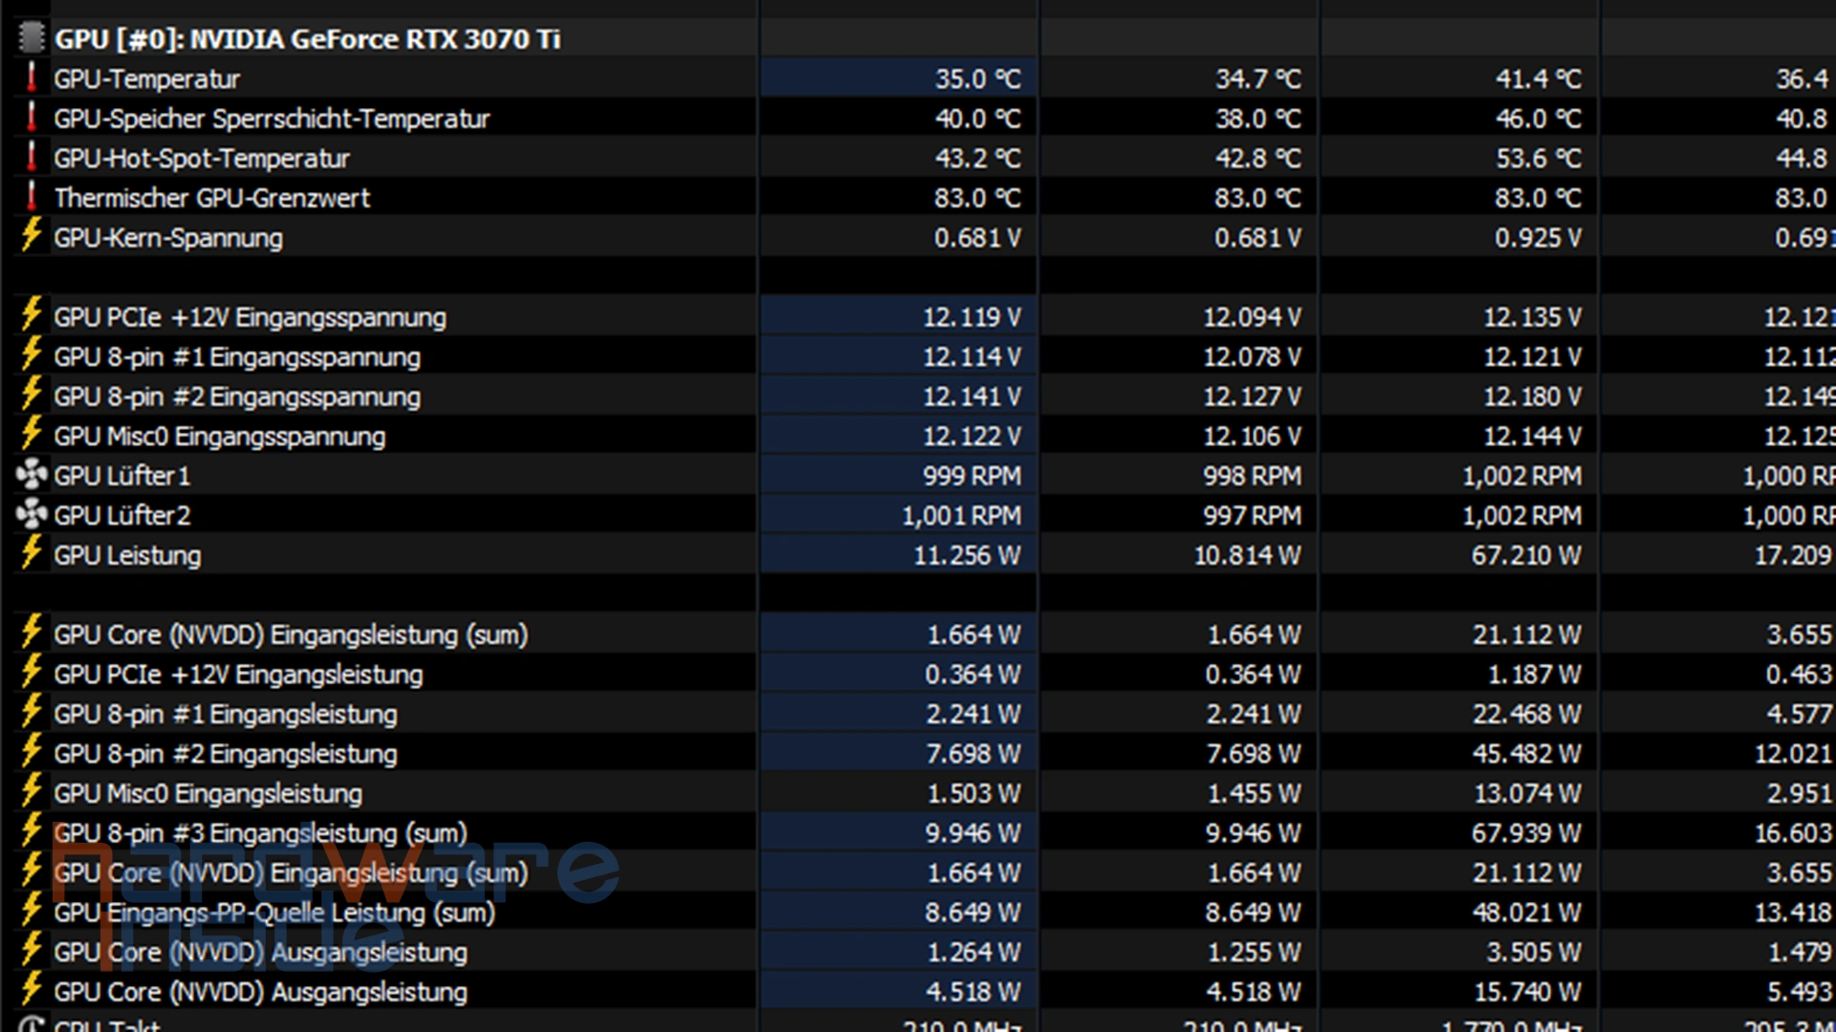Viewport: 1836px width, 1032px height.
Task: Click lightning icon next to GPU Leistung
Action: point(32,553)
